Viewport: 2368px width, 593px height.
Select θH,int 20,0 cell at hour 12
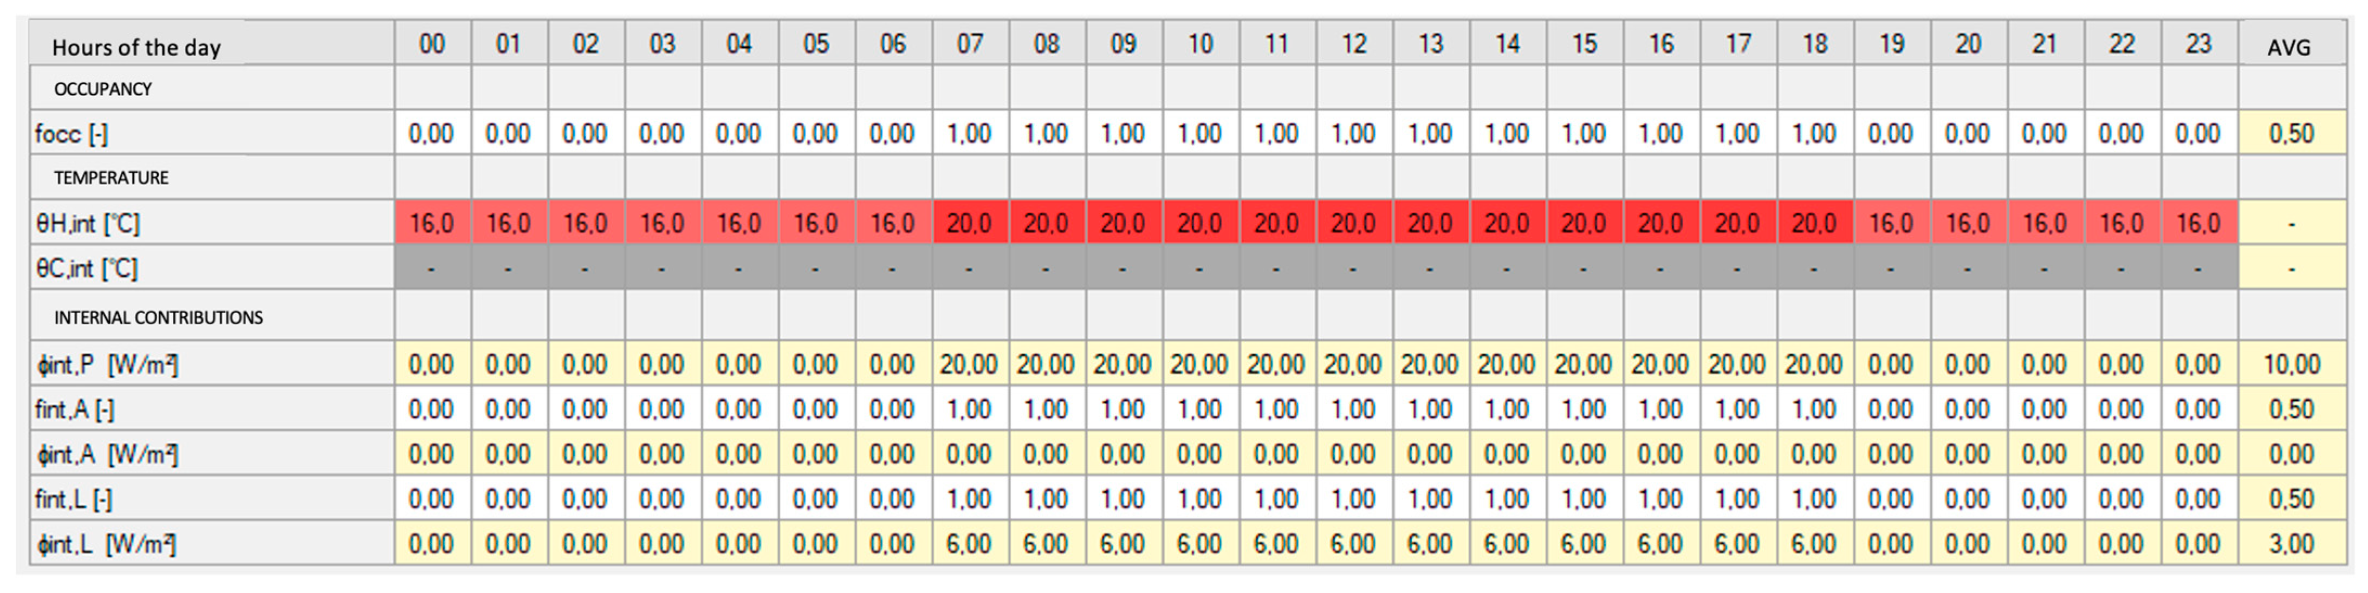click(x=1354, y=224)
